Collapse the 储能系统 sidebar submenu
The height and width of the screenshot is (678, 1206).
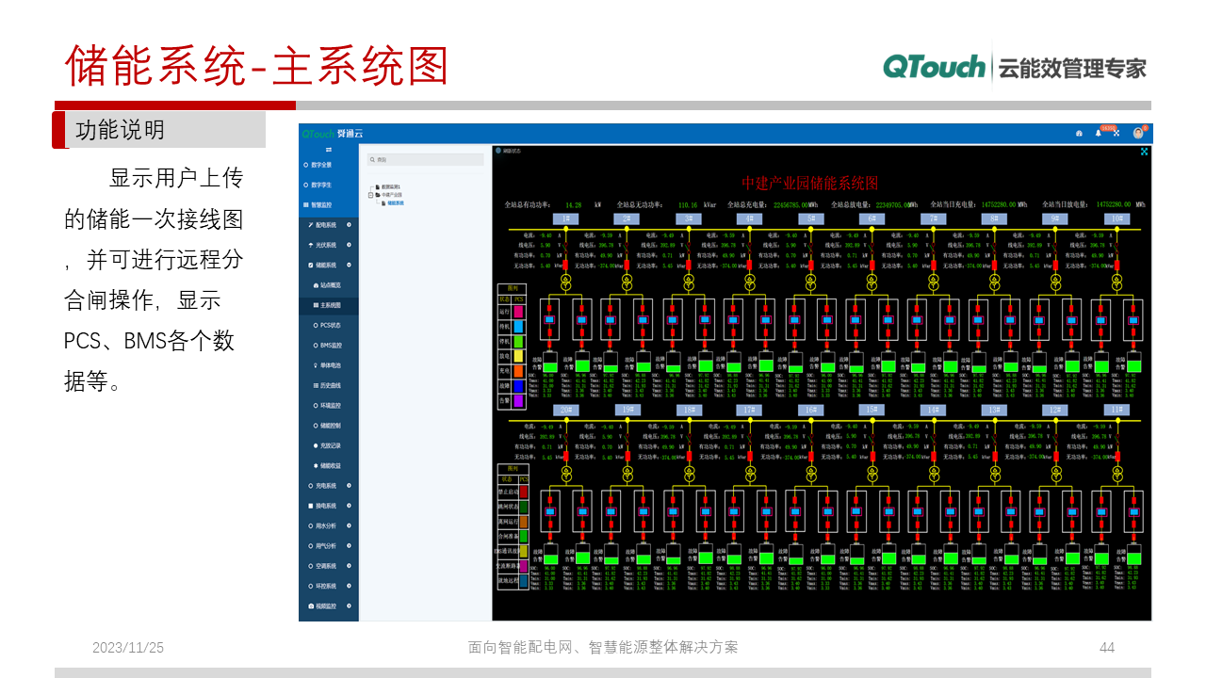click(349, 266)
